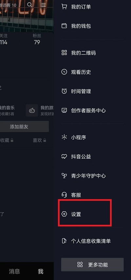Tap the 更多功能 button
Viewport: 131px width, 280px height.
coord(92,265)
